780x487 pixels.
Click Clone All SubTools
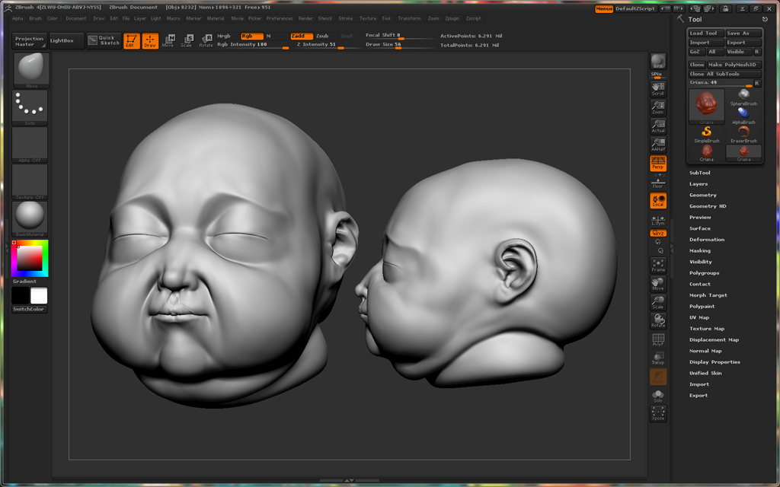pyautogui.click(x=725, y=74)
